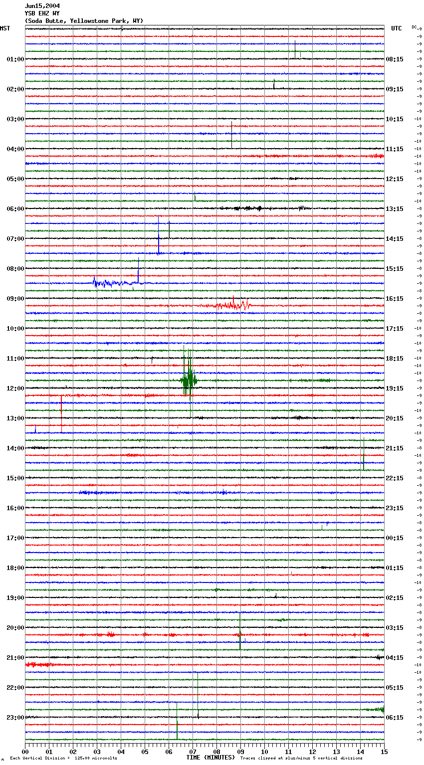Click the 01:15 UTC time label
The image size is (424, 765).
[395, 568]
